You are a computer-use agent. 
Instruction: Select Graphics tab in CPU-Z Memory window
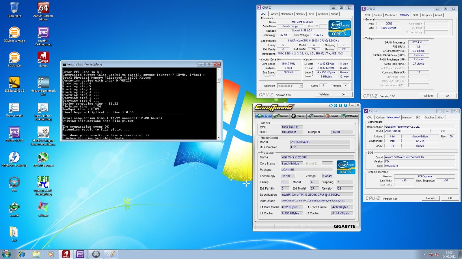(427, 15)
